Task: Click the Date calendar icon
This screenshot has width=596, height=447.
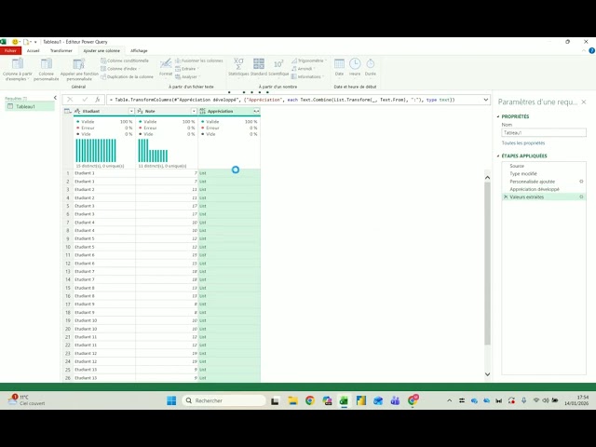Action: 339,64
